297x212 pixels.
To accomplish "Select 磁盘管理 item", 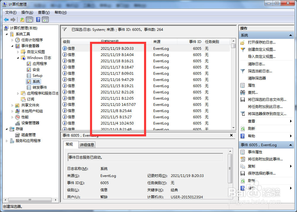I will [x=29, y=135].
